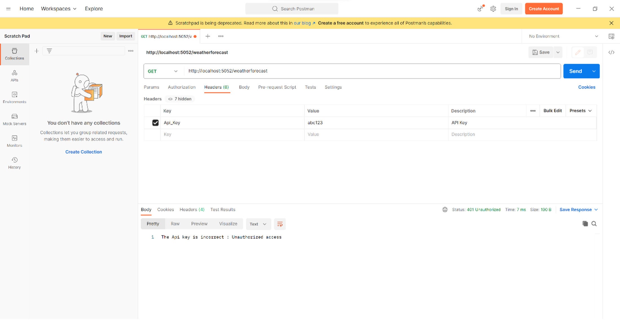This screenshot has width=620, height=320.
Task: Focus the request URL input field
Action: pos(372,71)
